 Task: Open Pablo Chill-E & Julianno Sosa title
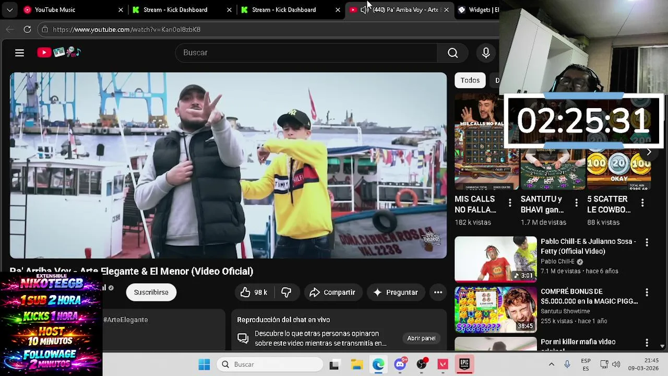[x=588, y=246]
